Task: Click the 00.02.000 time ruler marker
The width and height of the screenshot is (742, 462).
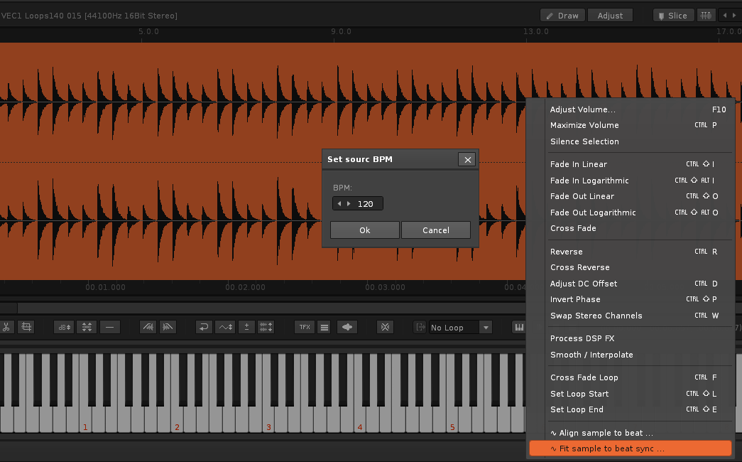Action: tap(245, 287)
